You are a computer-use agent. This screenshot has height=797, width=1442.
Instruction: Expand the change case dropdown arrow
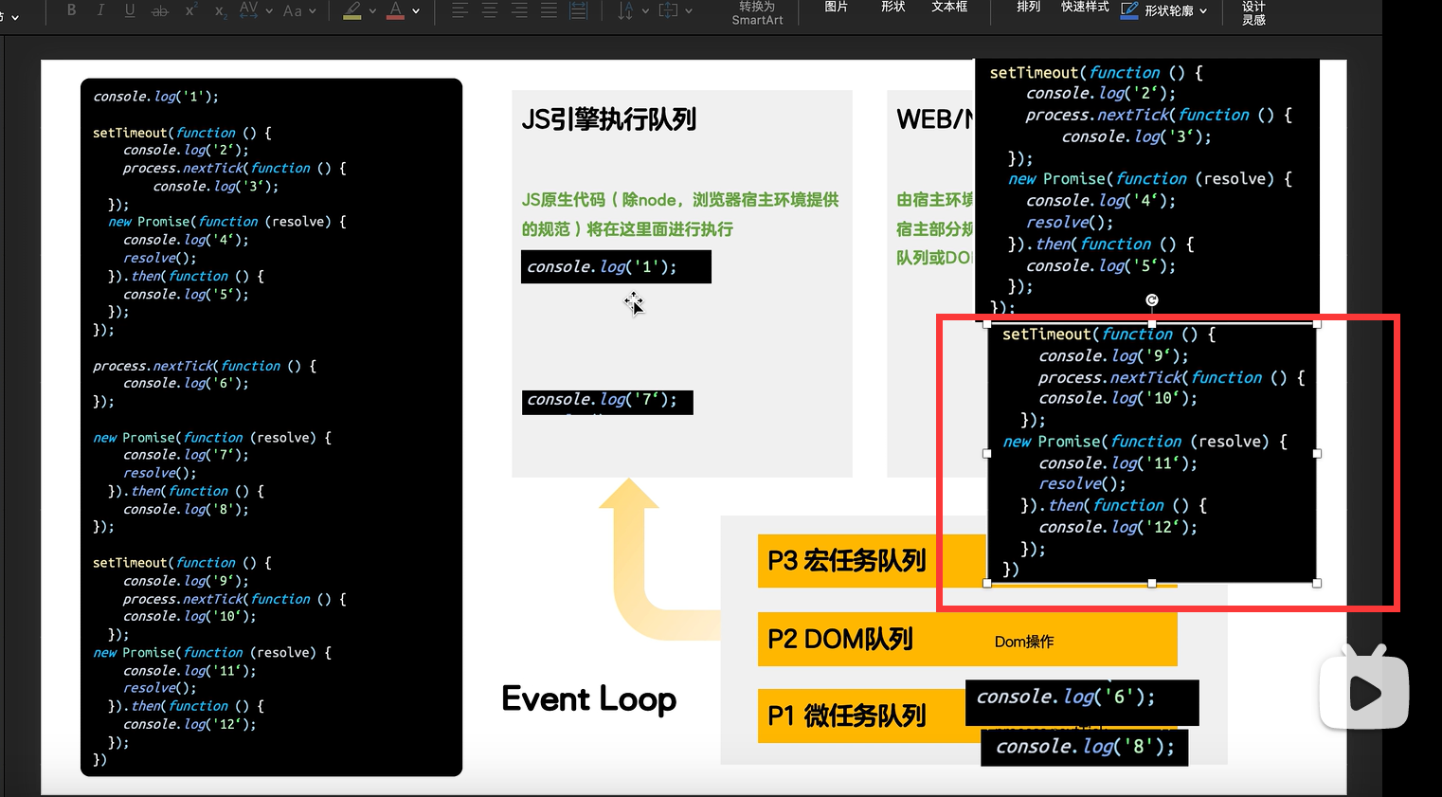tap(313, 11)
